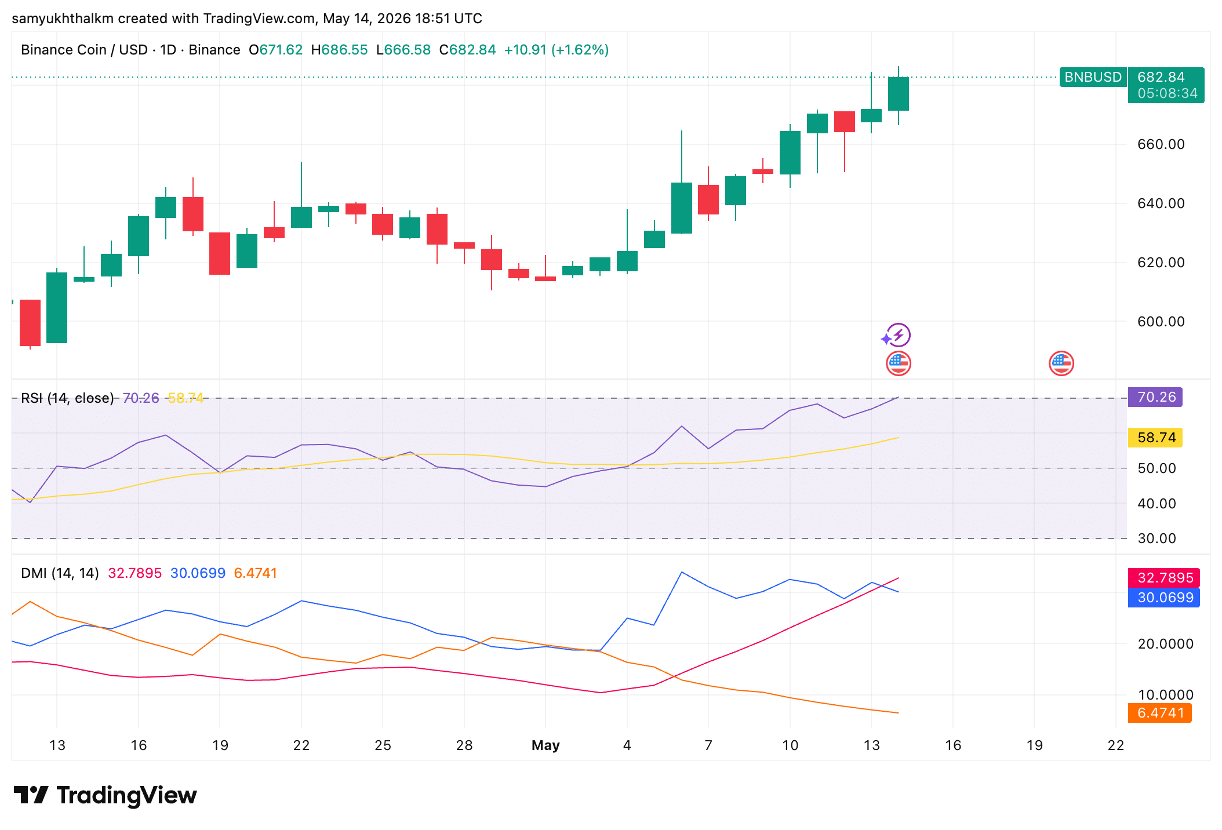Screen dimensions: 1222x830
Task: Click the high value H686.55
Action: coord(339,50)
